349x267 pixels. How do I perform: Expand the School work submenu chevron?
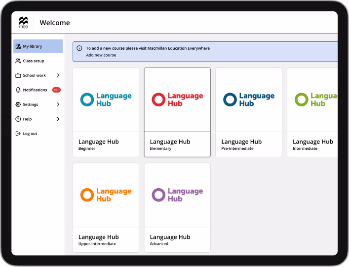coord(58,75)
